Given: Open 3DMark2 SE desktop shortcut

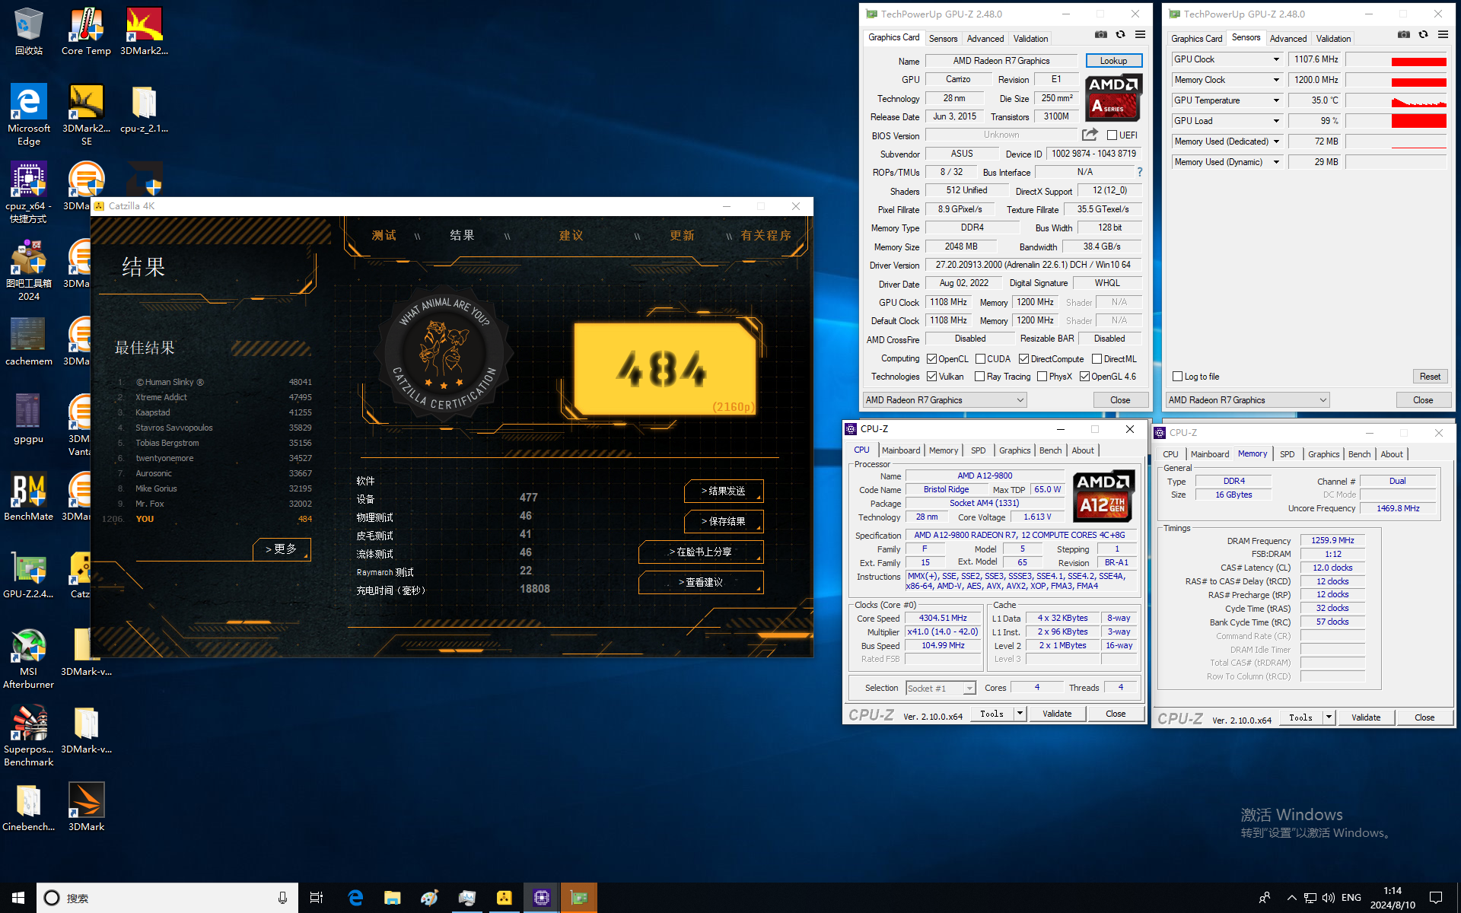Looking at the screenshot, I should tap(86, 114).
